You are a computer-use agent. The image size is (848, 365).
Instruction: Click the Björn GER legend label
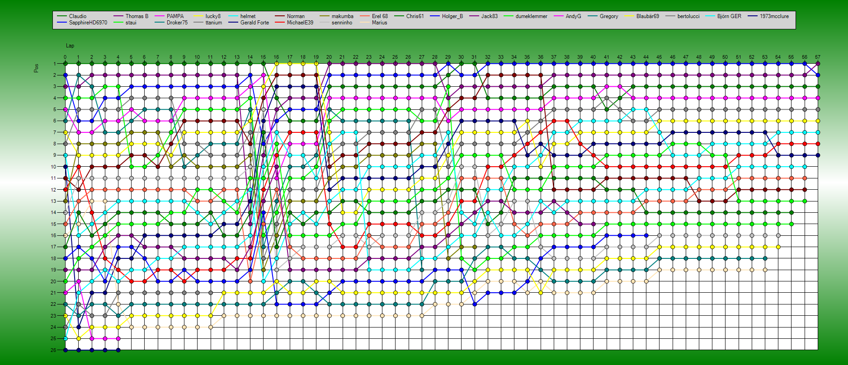pyautogui.click(x=729, y=16)
